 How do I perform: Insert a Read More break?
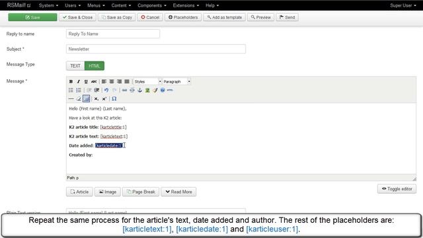tap(178, 192)
